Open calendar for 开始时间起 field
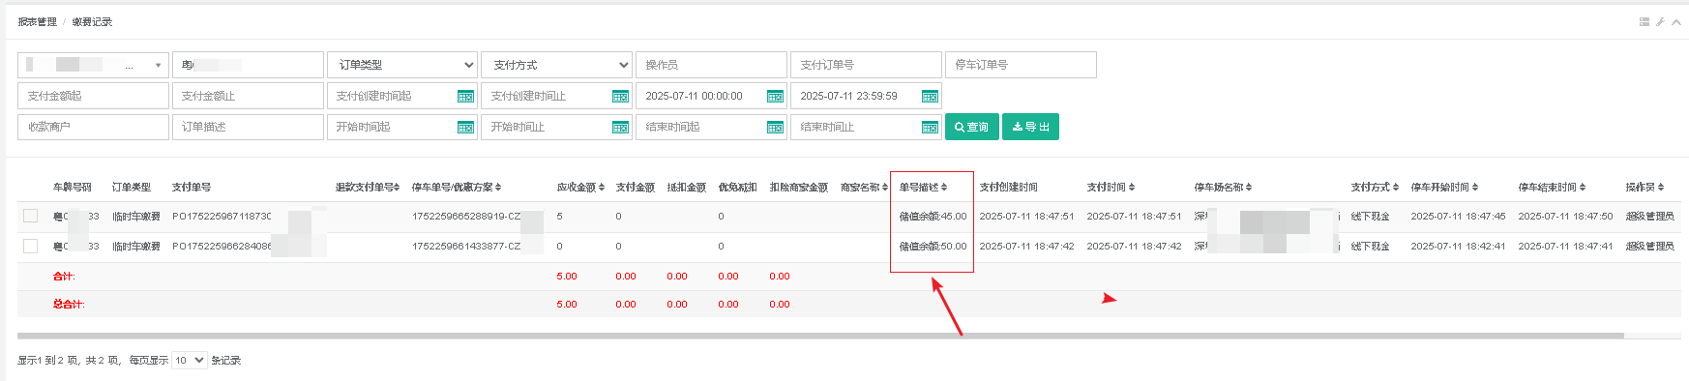Screen dimensions: 1689x381 [465, 127]
